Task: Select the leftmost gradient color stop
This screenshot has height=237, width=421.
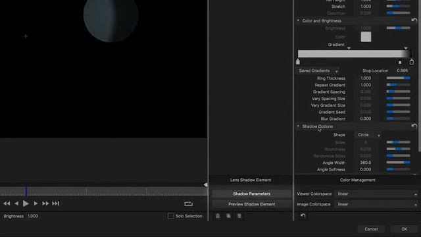Action: (298, 62)
